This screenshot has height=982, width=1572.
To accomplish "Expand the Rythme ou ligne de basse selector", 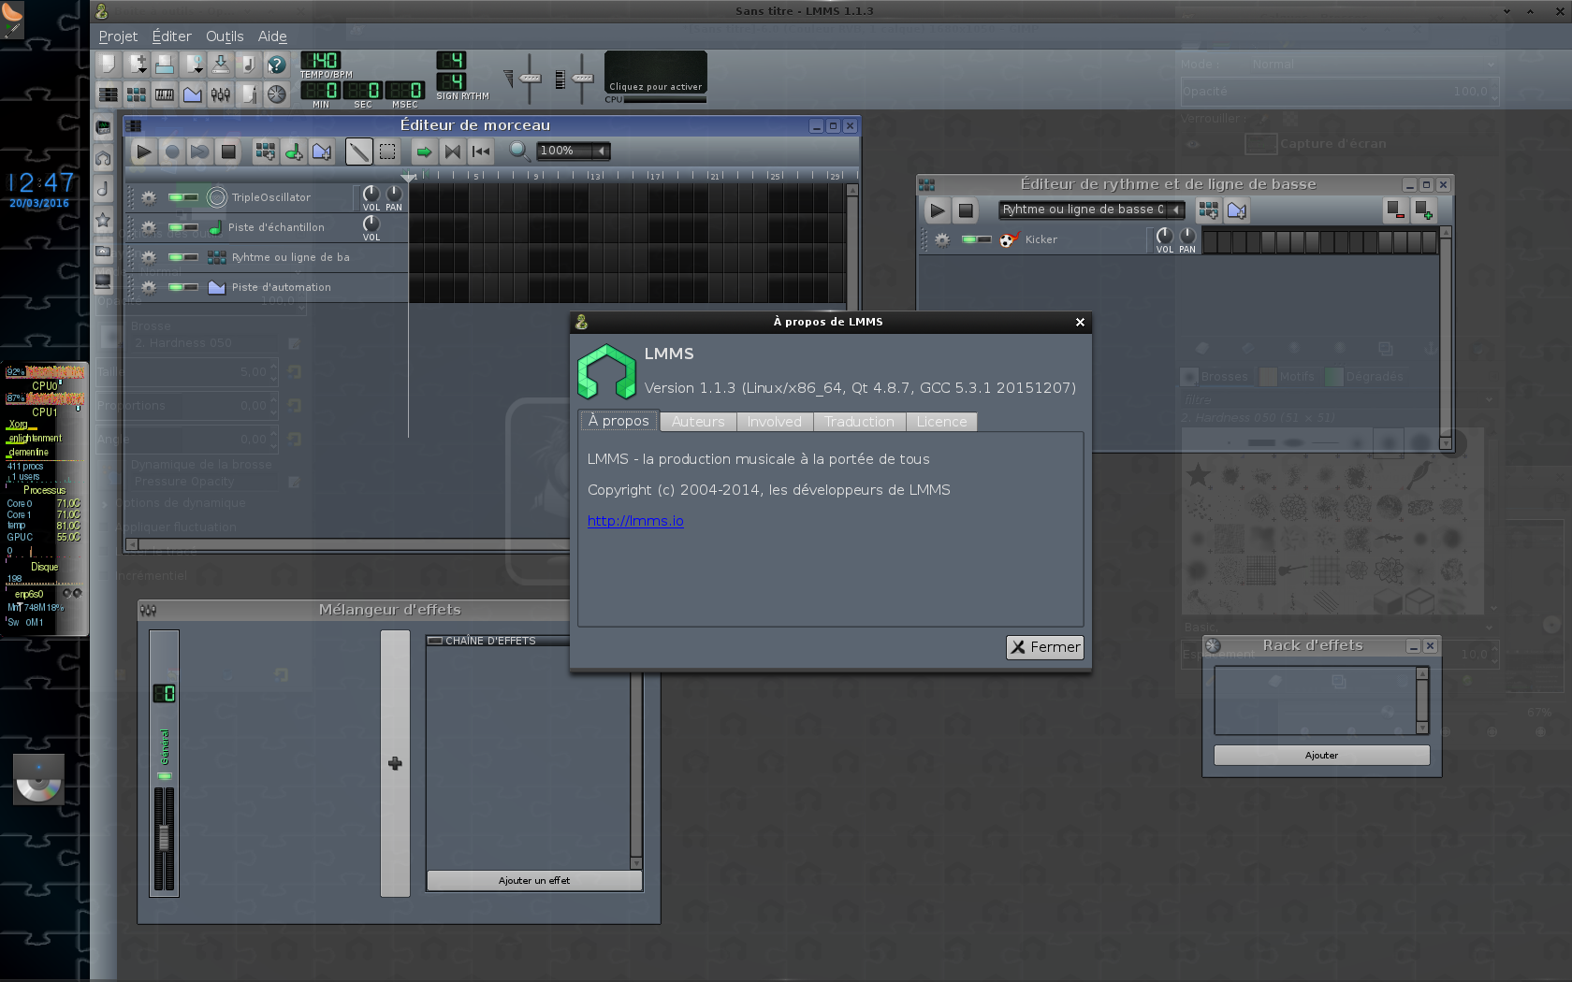I will (x=1091, y=209).
